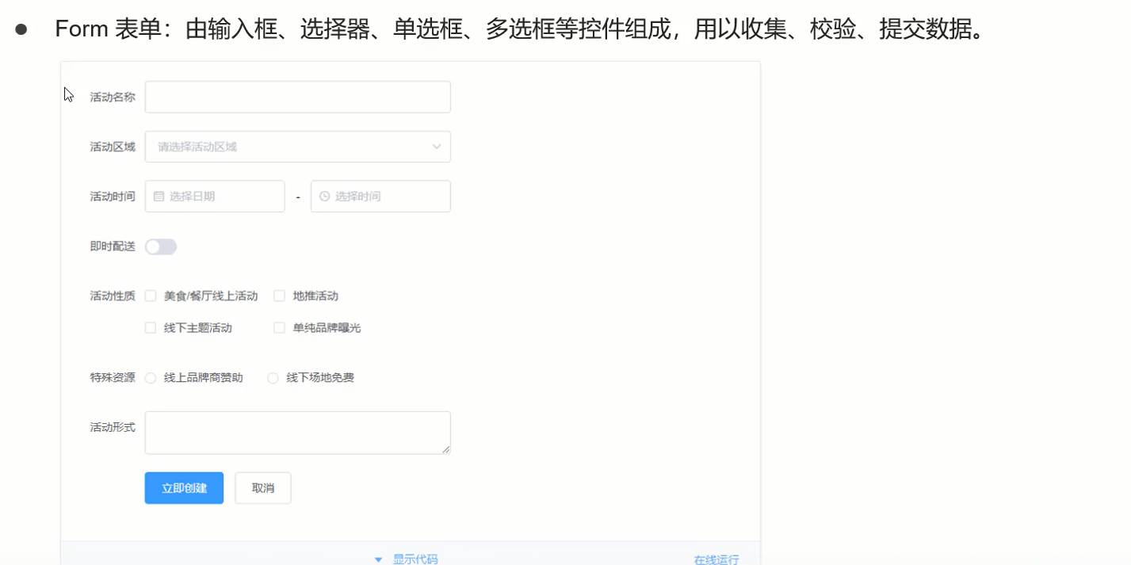Select the 线上品牌商赞助 radio button

[151, 377]
